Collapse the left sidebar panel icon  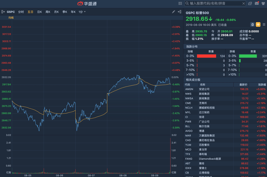[3, 12]
